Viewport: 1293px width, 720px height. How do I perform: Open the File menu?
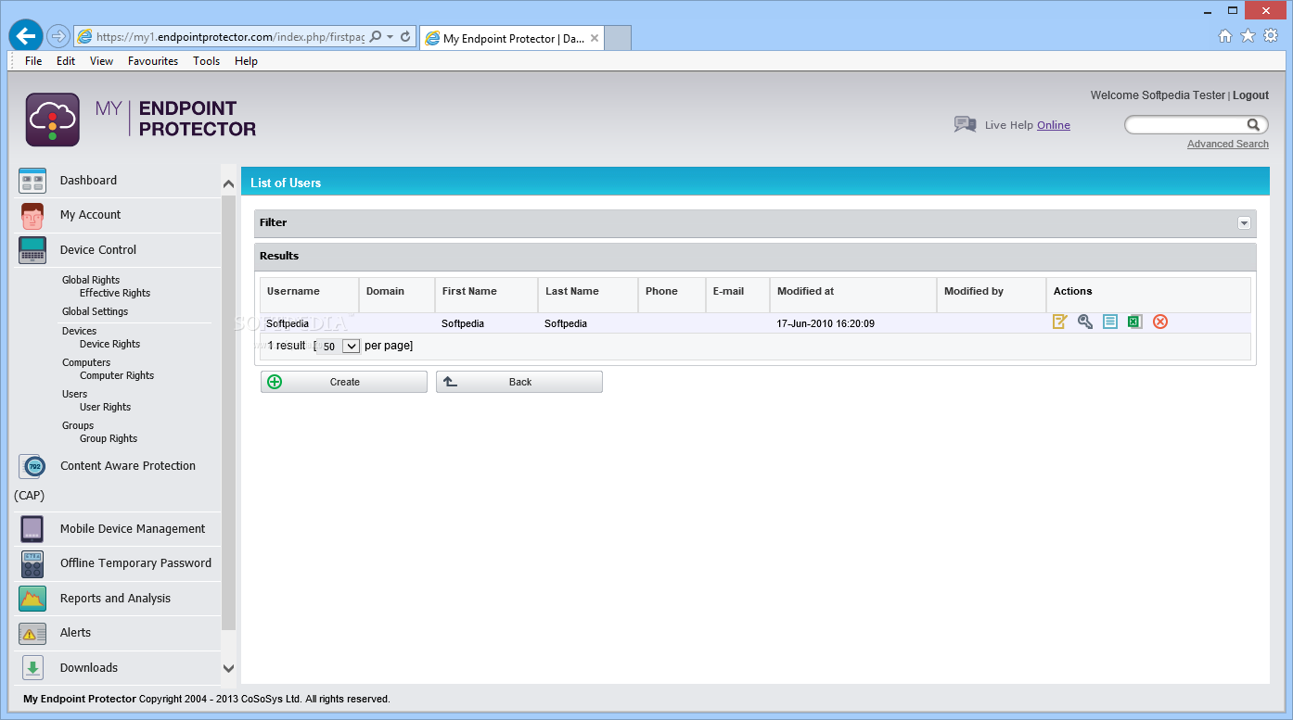pyautogui.click(x=33, y=61)
